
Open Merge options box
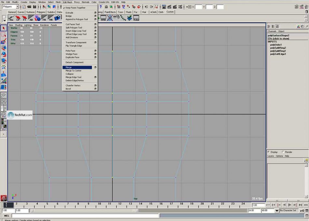tap(95, 67)
